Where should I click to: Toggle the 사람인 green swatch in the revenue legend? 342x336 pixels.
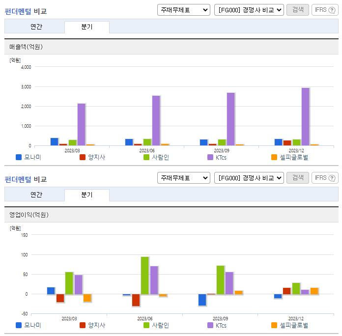(x=146, y=157)
